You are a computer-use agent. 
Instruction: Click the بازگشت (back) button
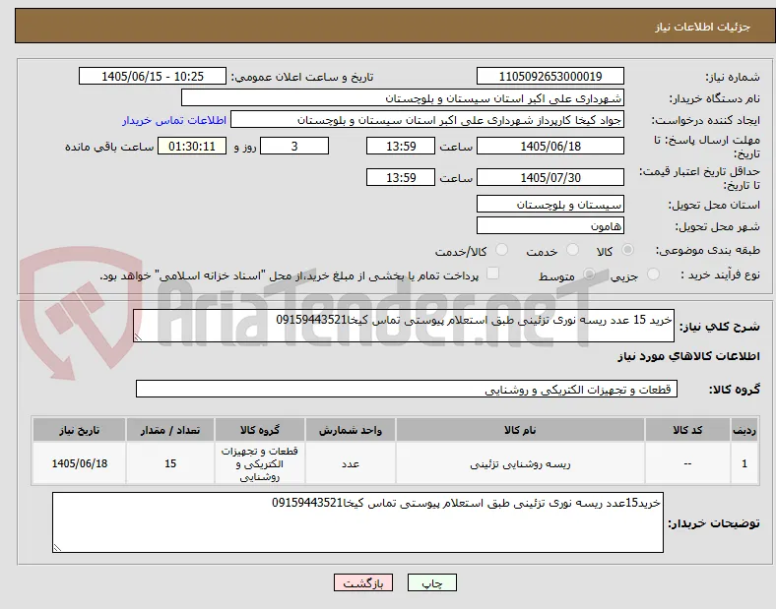pos(363,582)
